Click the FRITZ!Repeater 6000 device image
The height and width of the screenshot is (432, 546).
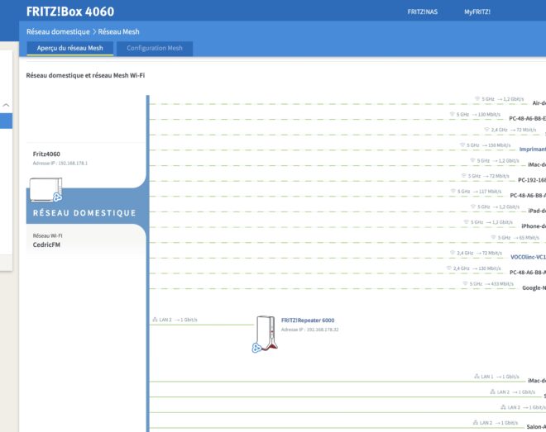coord(266,334)
